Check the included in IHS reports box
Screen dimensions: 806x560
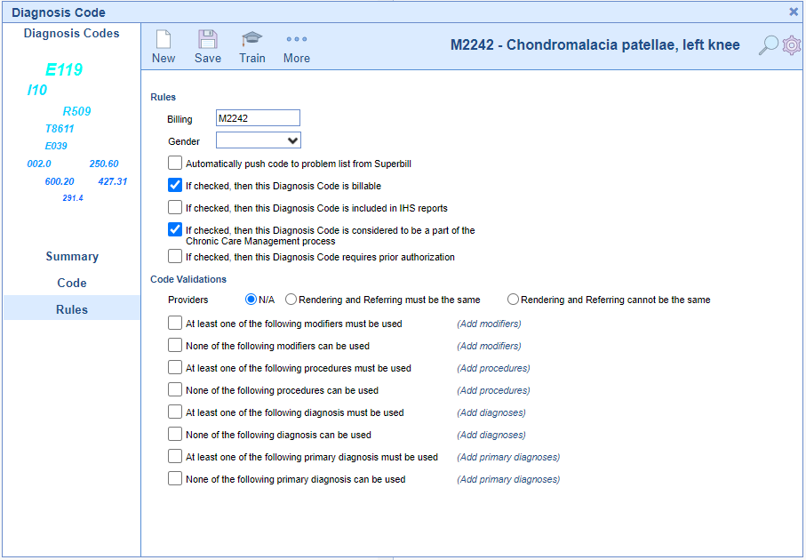tap(175, 207)
